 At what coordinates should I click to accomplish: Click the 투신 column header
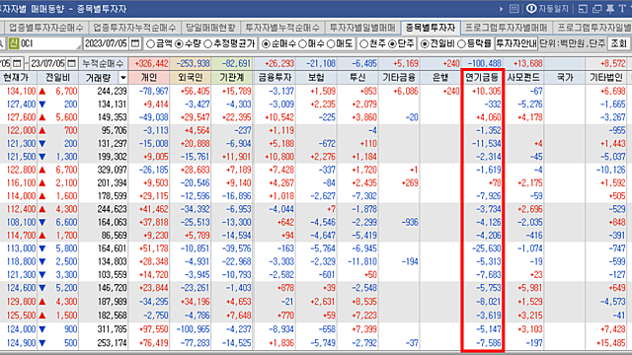point(357,77)
